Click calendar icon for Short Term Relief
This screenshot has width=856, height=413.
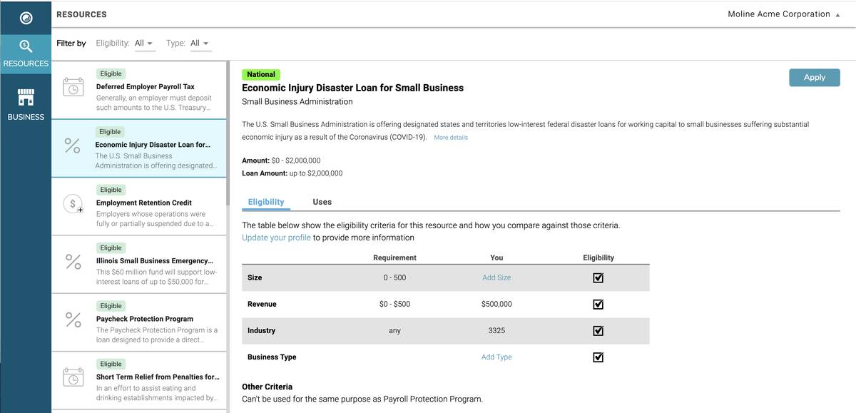[73, 377]
